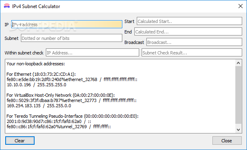The width and height of the screenshot is (247, 150).
Task: Click the 169.254.183.135 / 255.255.0.0 line
Action: (39, 106)
